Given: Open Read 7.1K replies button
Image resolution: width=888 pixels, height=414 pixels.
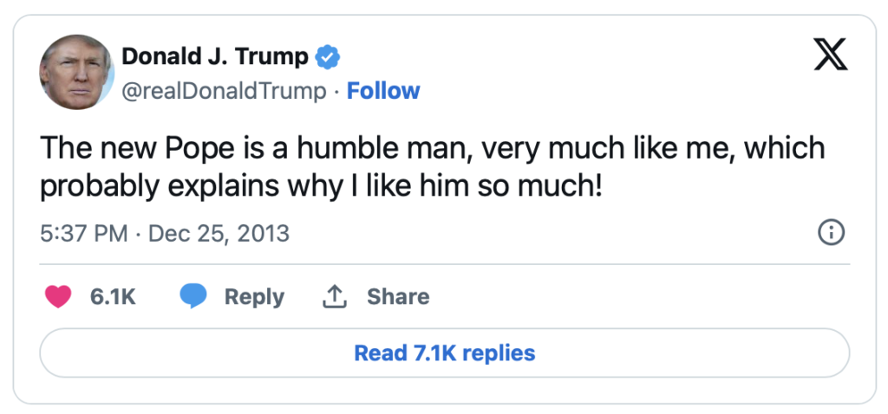Looking at the screenshot, I should [444, 353].
